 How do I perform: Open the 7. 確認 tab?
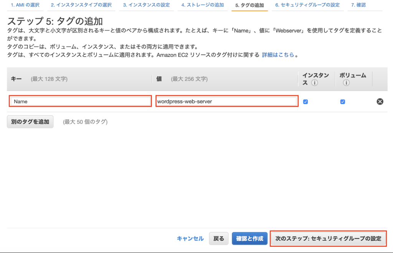pos(358,5)
